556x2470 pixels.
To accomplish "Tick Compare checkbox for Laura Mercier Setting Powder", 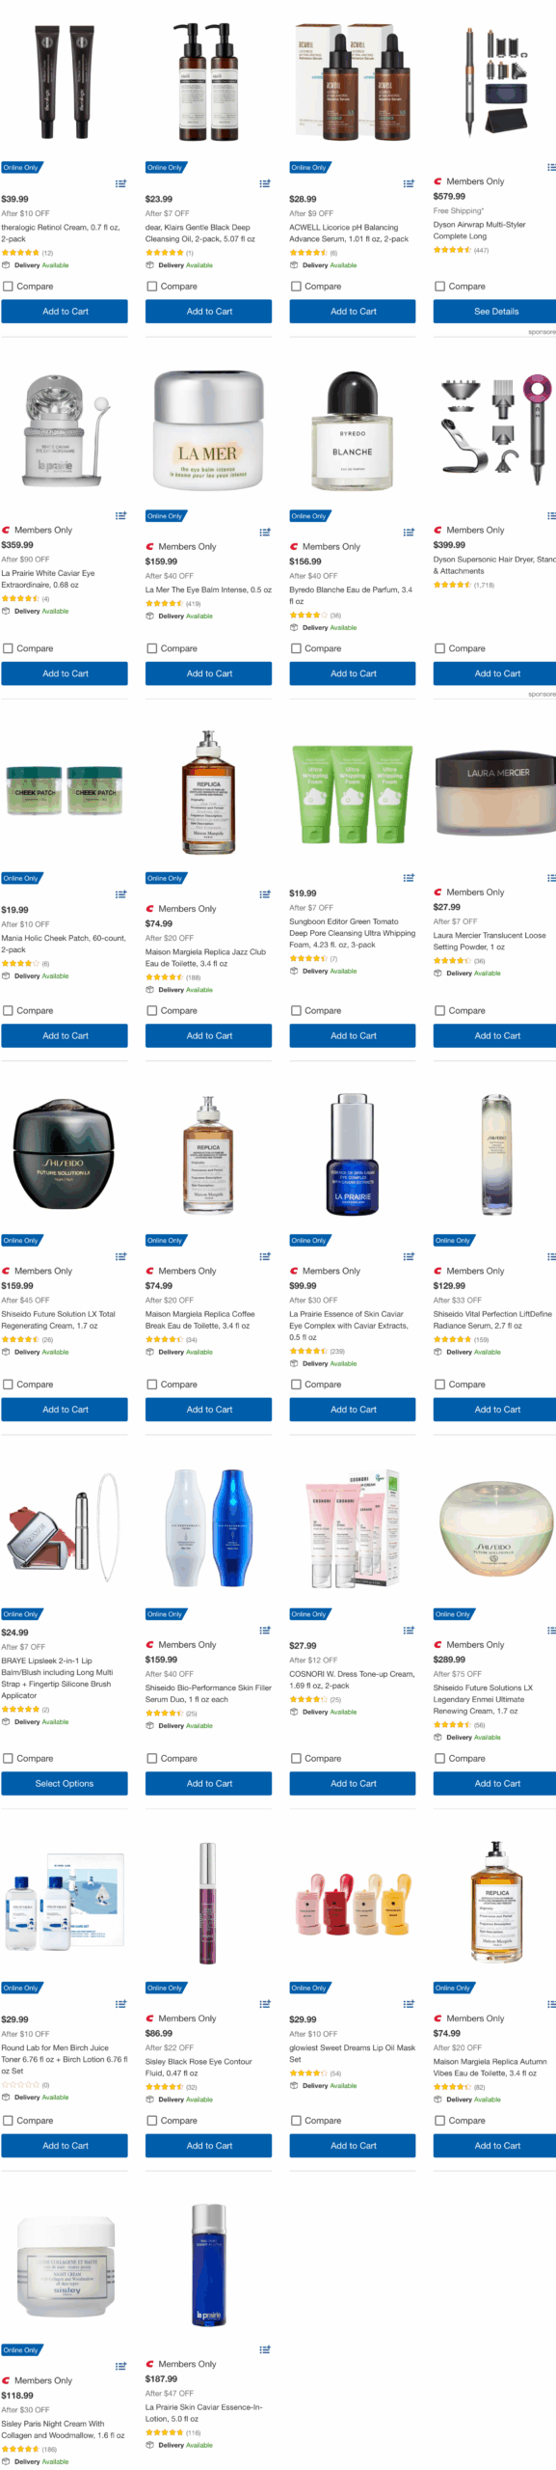I will (439, 1011).
